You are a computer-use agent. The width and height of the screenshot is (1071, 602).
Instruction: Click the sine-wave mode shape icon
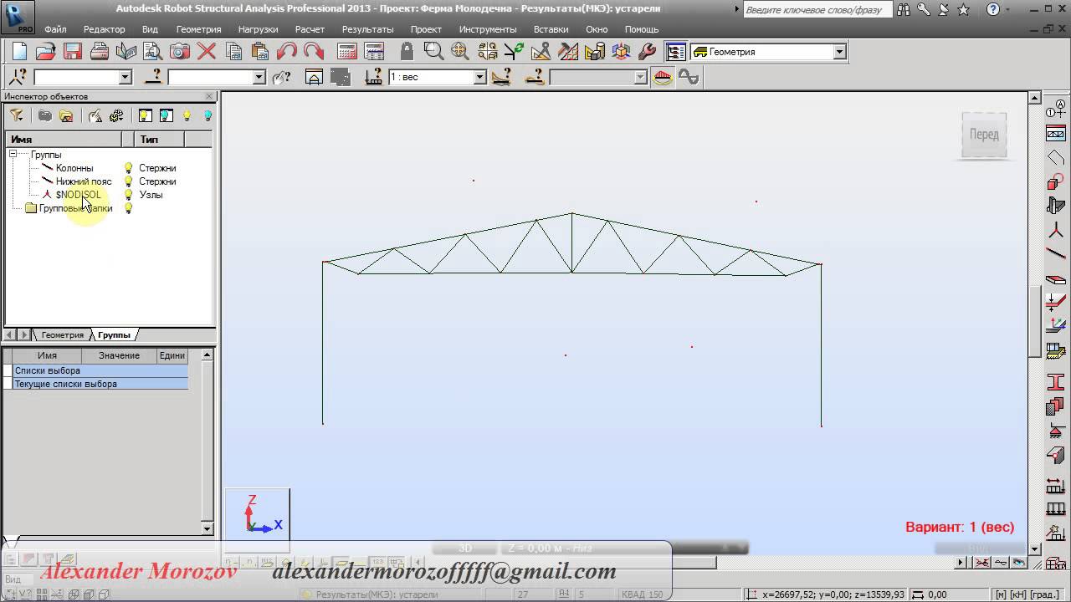[689, 77]
